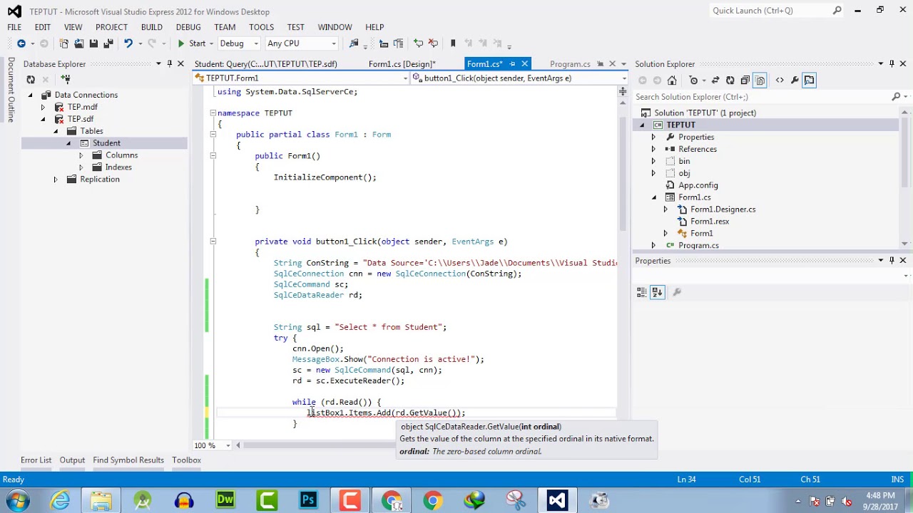Screen dimensions: 913x513
Task: Click the Pending Changes Filter clock icon
Action: [693, 80]
